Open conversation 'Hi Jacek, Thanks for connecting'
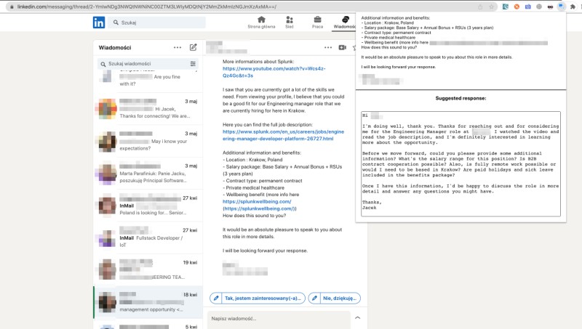Image resolution: width=582 pixels, height=329 pixels. 148,108
